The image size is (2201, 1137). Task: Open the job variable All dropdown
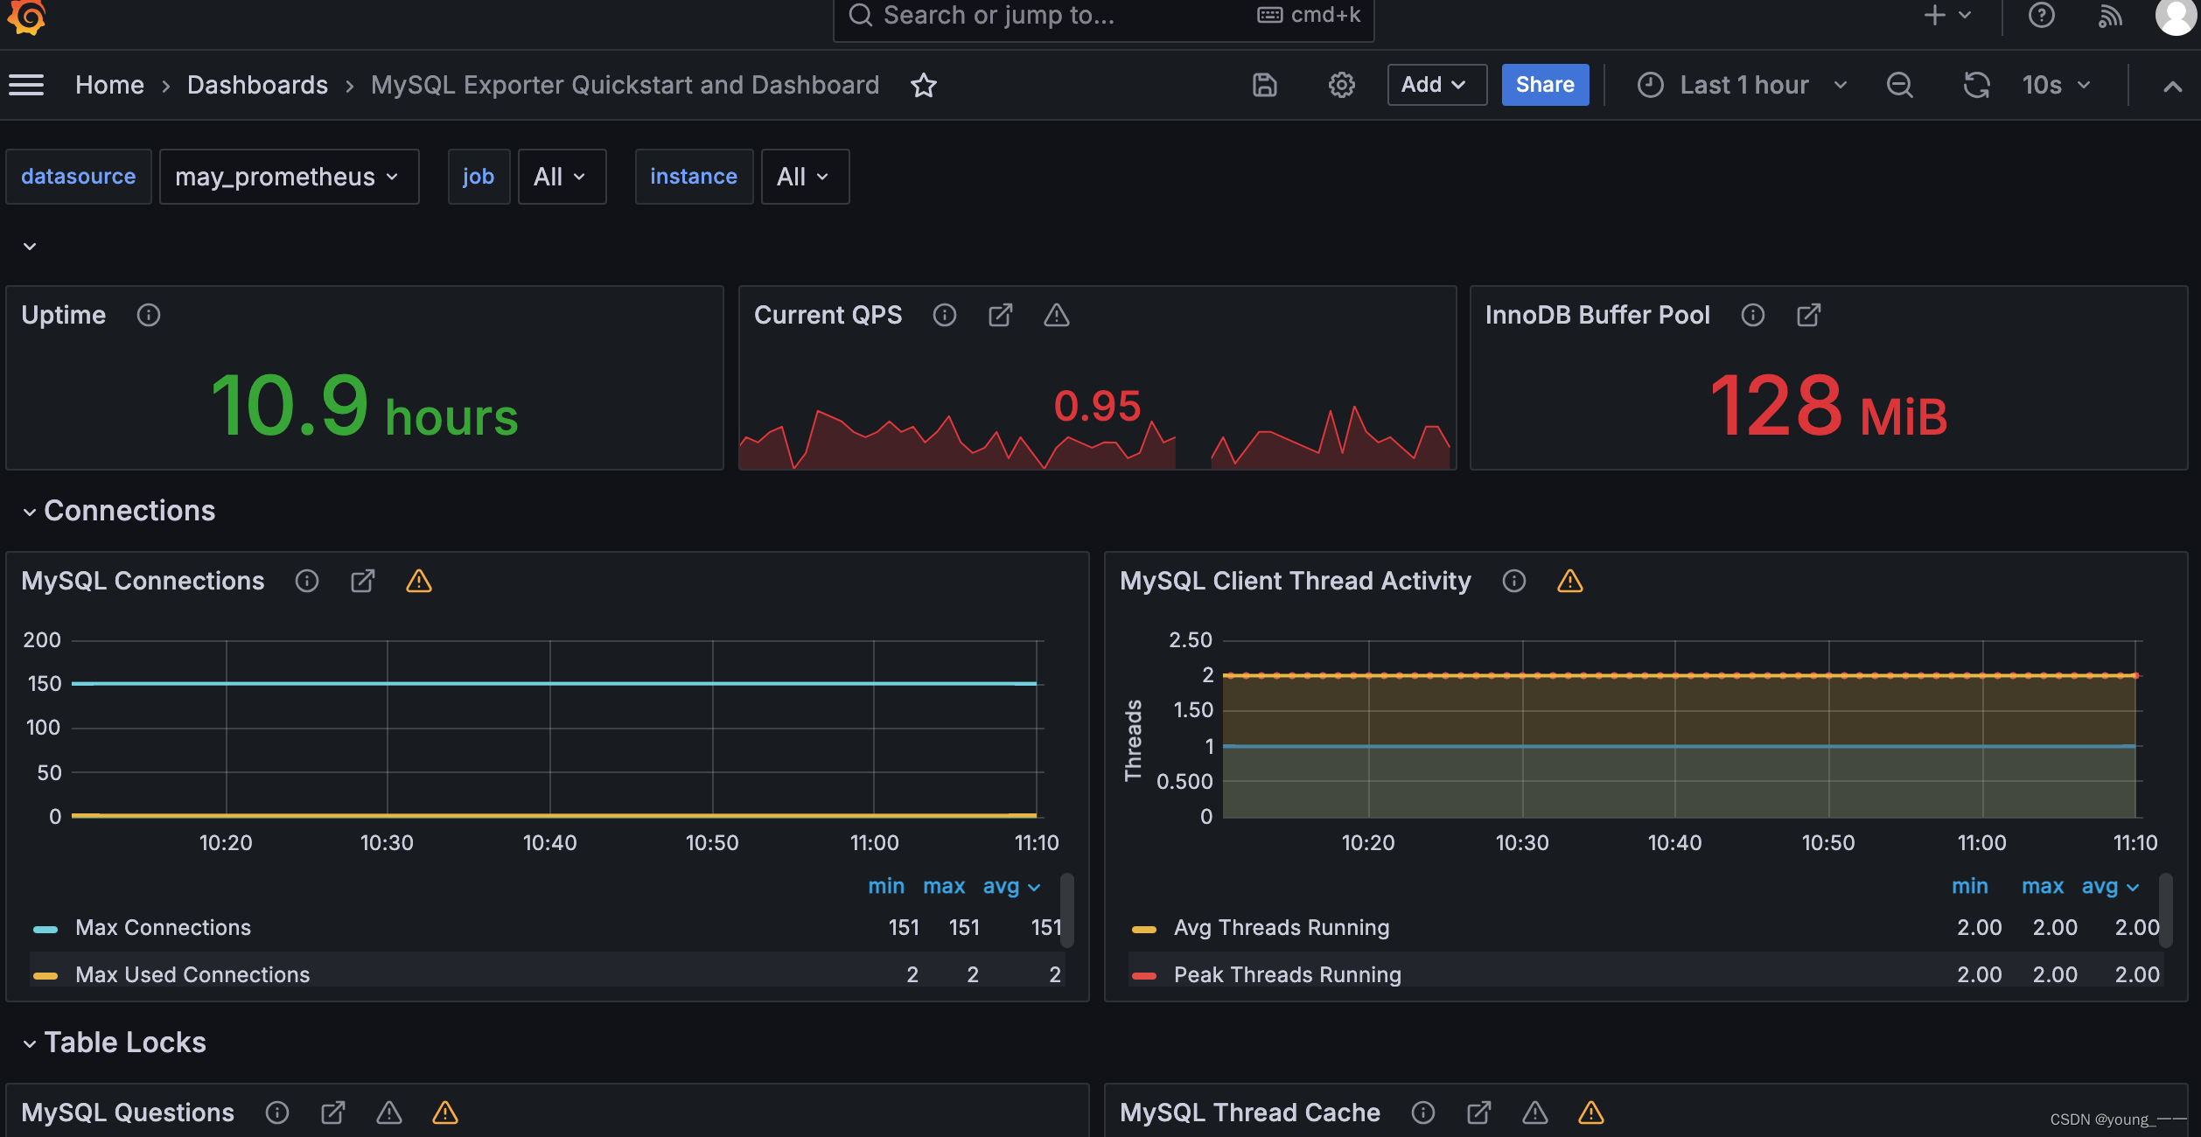[x=562, y=177]
